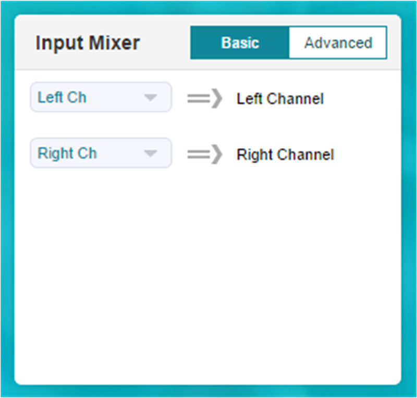Click the arrow icon pointing to Left Channel
417x398 pixels.
point(205,98)
